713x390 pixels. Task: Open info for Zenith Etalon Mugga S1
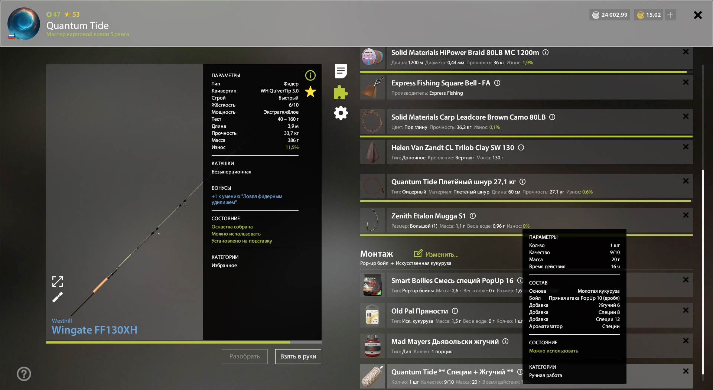point(473,216)
